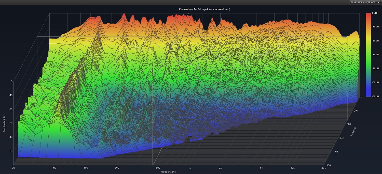The height and width of the screenshot is (174, 382).
Task: Click the dropdown arrow beside Wasserfalldiagramm
Action: coord(378,2)
